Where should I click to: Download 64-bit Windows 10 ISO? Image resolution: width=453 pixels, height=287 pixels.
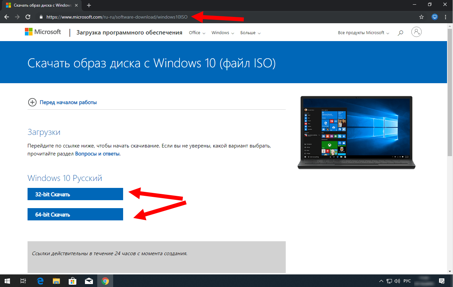tap(75, 214)
